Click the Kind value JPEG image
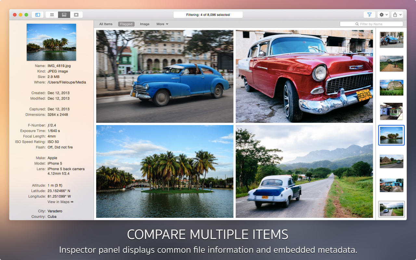Image resolution: width=416 pixels, height=260 pixels. 58,71
